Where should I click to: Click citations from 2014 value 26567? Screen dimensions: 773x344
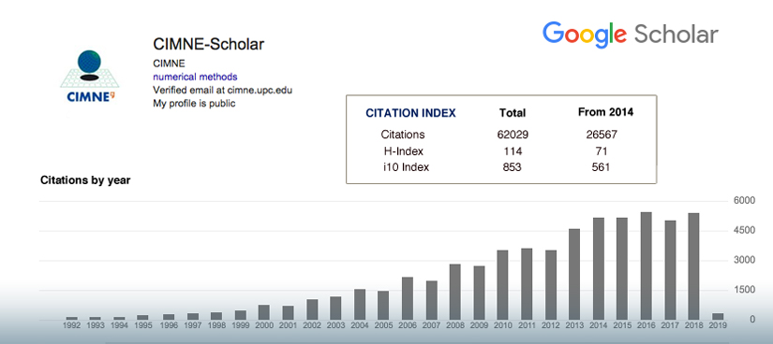(602, 135)
